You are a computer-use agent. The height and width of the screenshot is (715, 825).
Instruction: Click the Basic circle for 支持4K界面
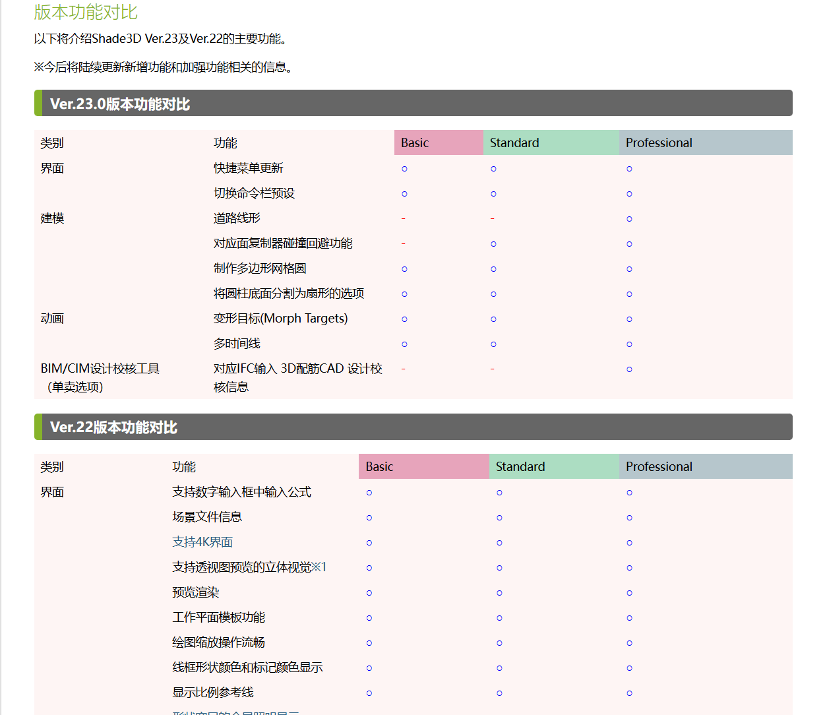click(369, 543)
